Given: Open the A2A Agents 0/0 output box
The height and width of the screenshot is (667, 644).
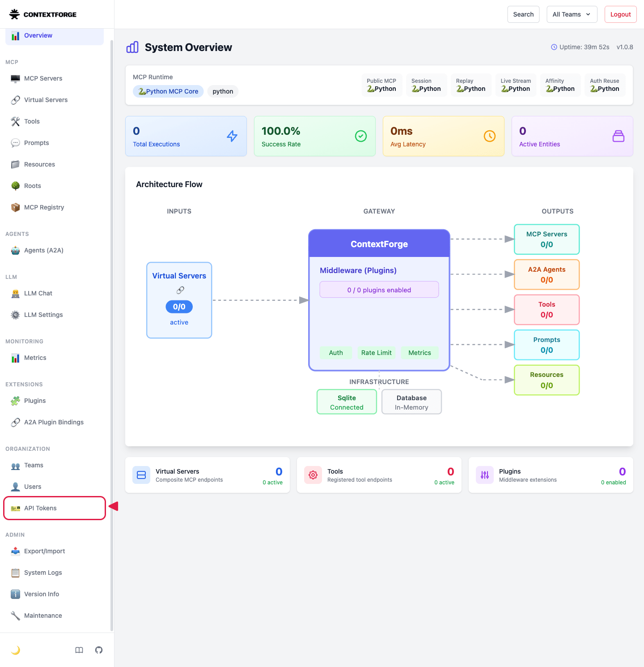Looking at the screenshot, I should pyautogui.click(x=547, y=275).
